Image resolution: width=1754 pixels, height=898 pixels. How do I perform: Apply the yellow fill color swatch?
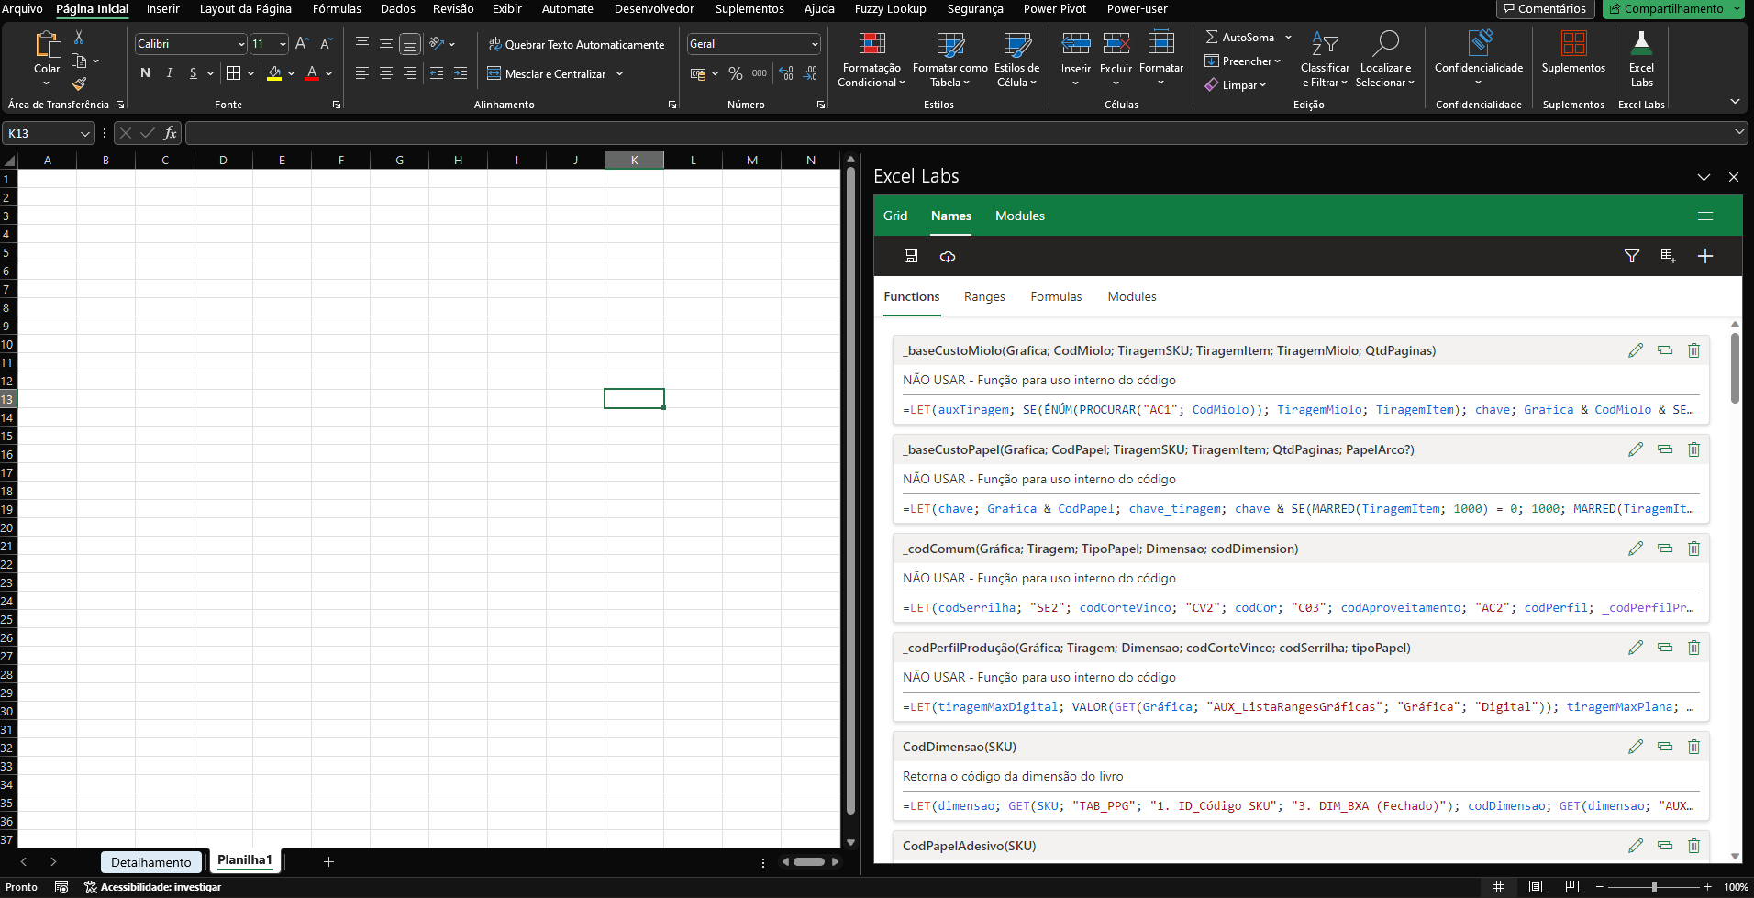[274, 73]
